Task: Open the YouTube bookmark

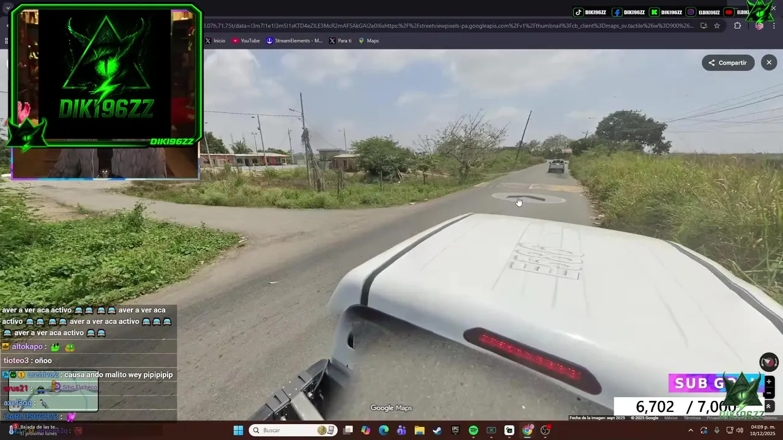Action: (x=246, y=41)
